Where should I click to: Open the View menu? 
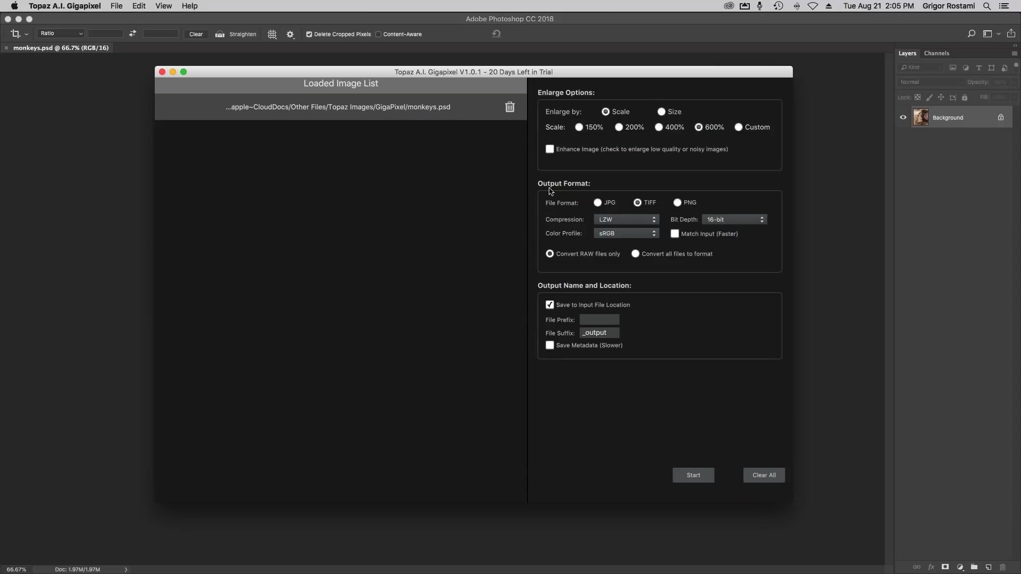click(163, 6)
